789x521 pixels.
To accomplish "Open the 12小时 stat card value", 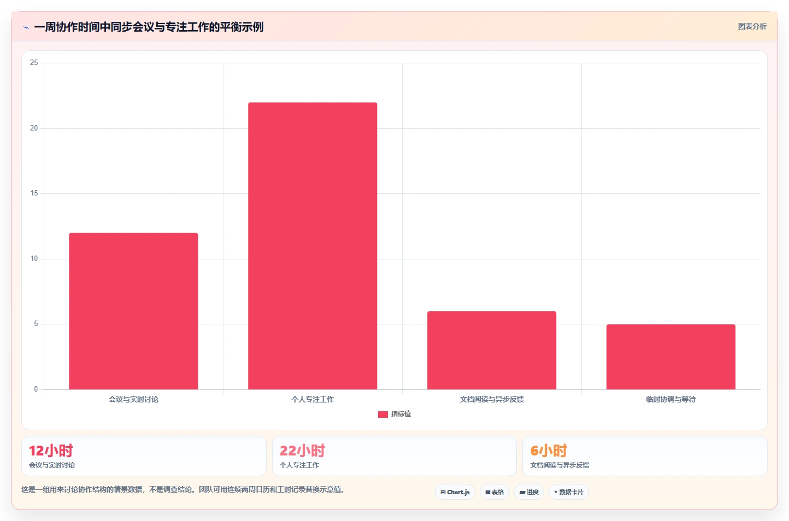I will click(x=51, y=451).
